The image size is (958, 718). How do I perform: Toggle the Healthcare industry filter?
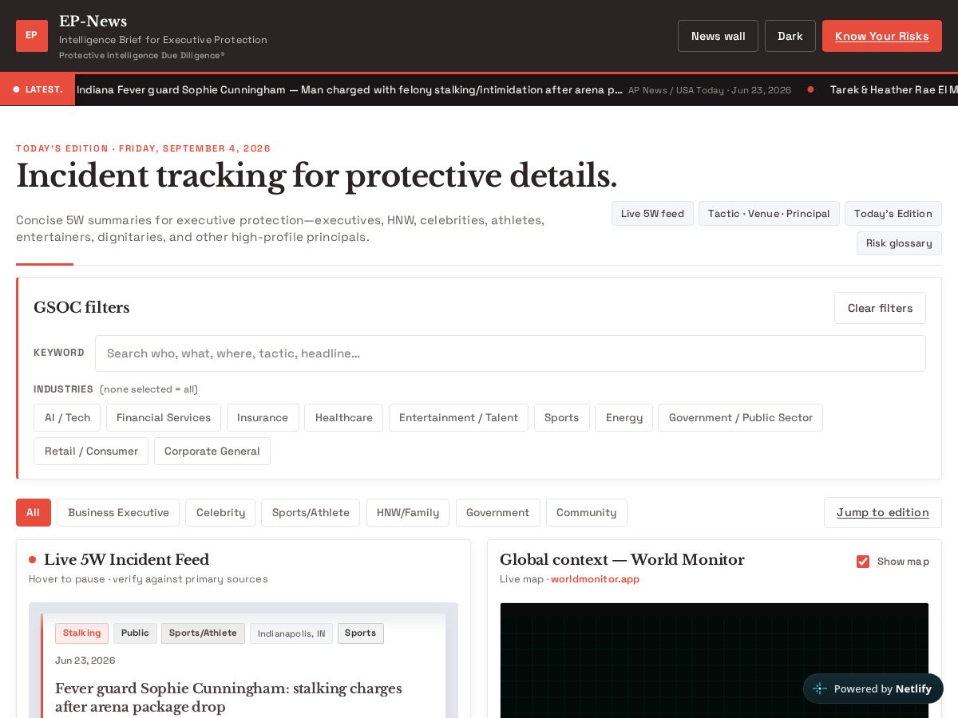(343, 417)
